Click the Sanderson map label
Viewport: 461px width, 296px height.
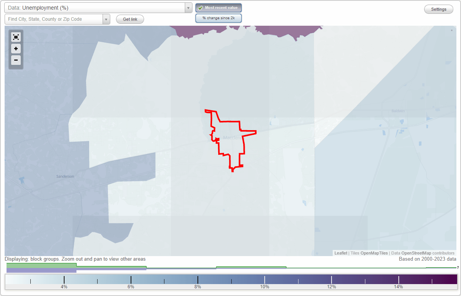(x=65, y=176)
